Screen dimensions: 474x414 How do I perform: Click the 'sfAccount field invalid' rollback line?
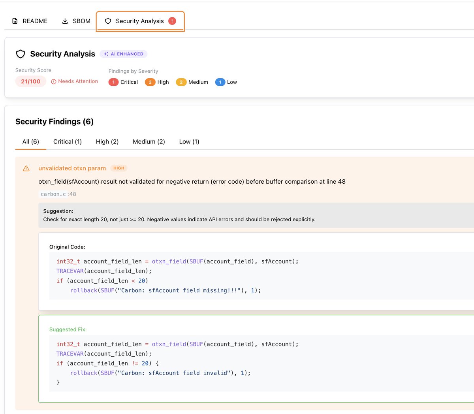[160, 373]
